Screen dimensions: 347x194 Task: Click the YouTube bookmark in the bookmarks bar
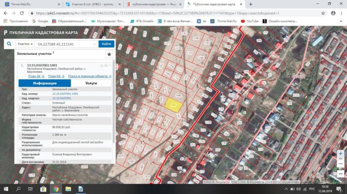click(x=250, y=21)
